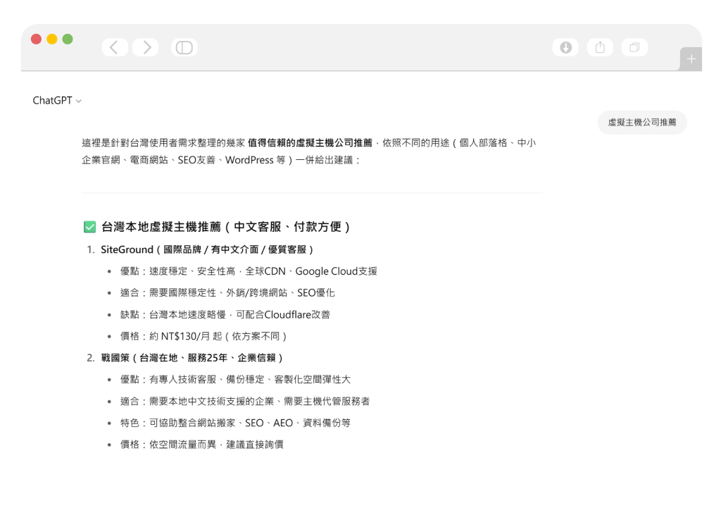
Task: Go back with the browser back arrow
Action: tap(115, 47)
